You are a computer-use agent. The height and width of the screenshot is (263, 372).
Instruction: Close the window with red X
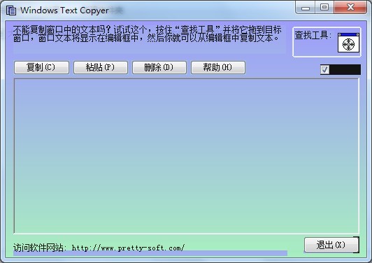pos(350,8)
